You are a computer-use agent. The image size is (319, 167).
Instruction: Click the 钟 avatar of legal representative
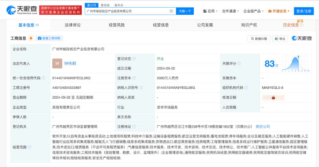coord(57,64)
